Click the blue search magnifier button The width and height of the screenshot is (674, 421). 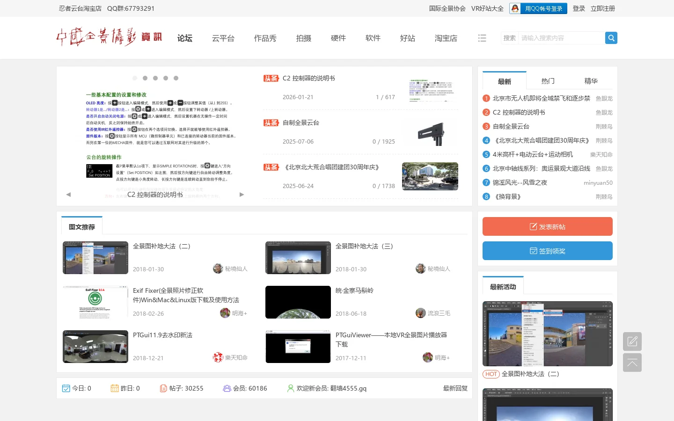(611, 38)
